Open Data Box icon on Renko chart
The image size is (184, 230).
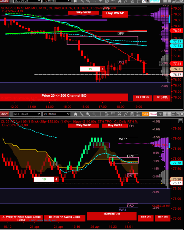107,114
